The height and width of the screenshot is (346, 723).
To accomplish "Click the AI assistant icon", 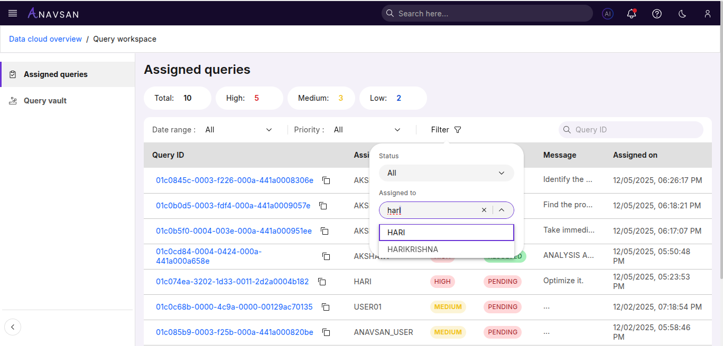I will 607,14.
